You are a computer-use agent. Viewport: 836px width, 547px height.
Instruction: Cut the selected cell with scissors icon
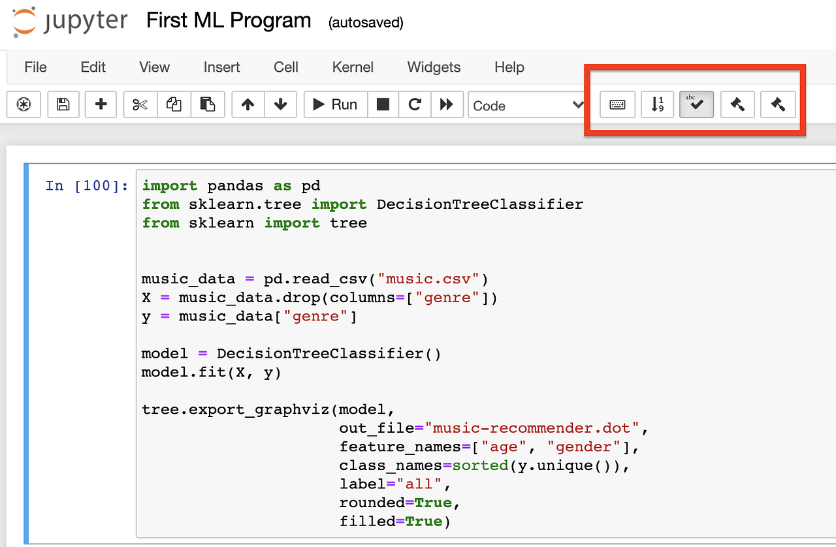tap(139, 104)
